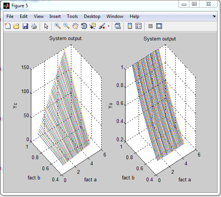Open a file with the folder icon
The height and width of the screenshot is (197, 221).
point(16,26)
